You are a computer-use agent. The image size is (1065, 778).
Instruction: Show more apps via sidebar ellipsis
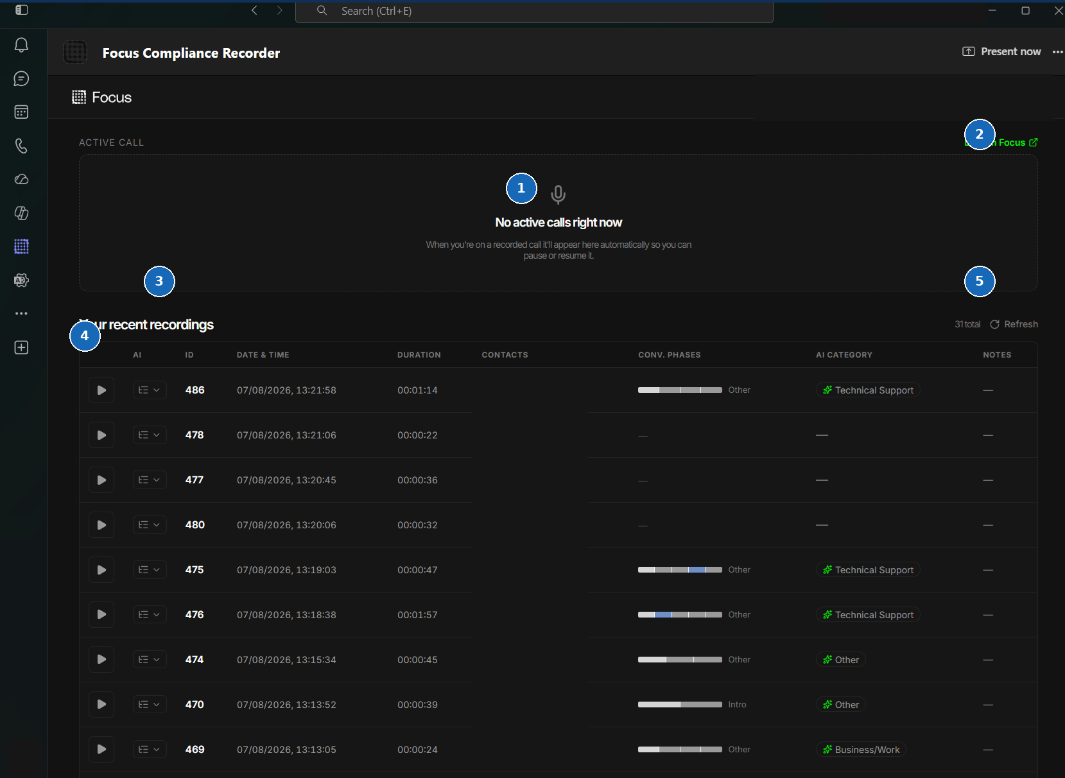(21, 314)
